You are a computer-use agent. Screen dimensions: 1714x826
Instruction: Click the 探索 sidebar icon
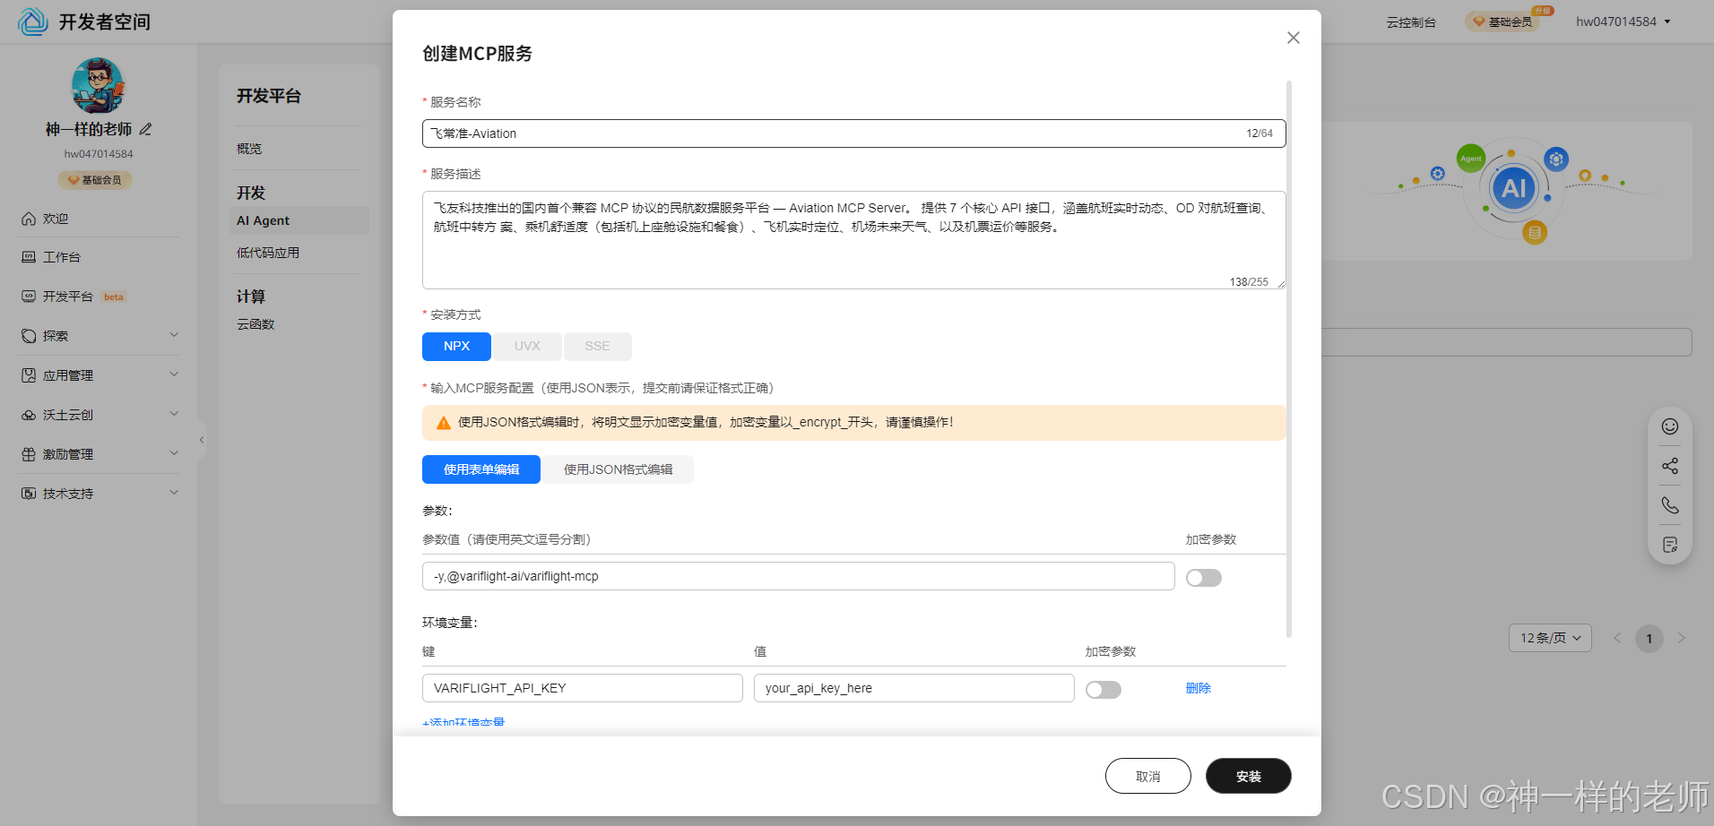pos(29,336)
